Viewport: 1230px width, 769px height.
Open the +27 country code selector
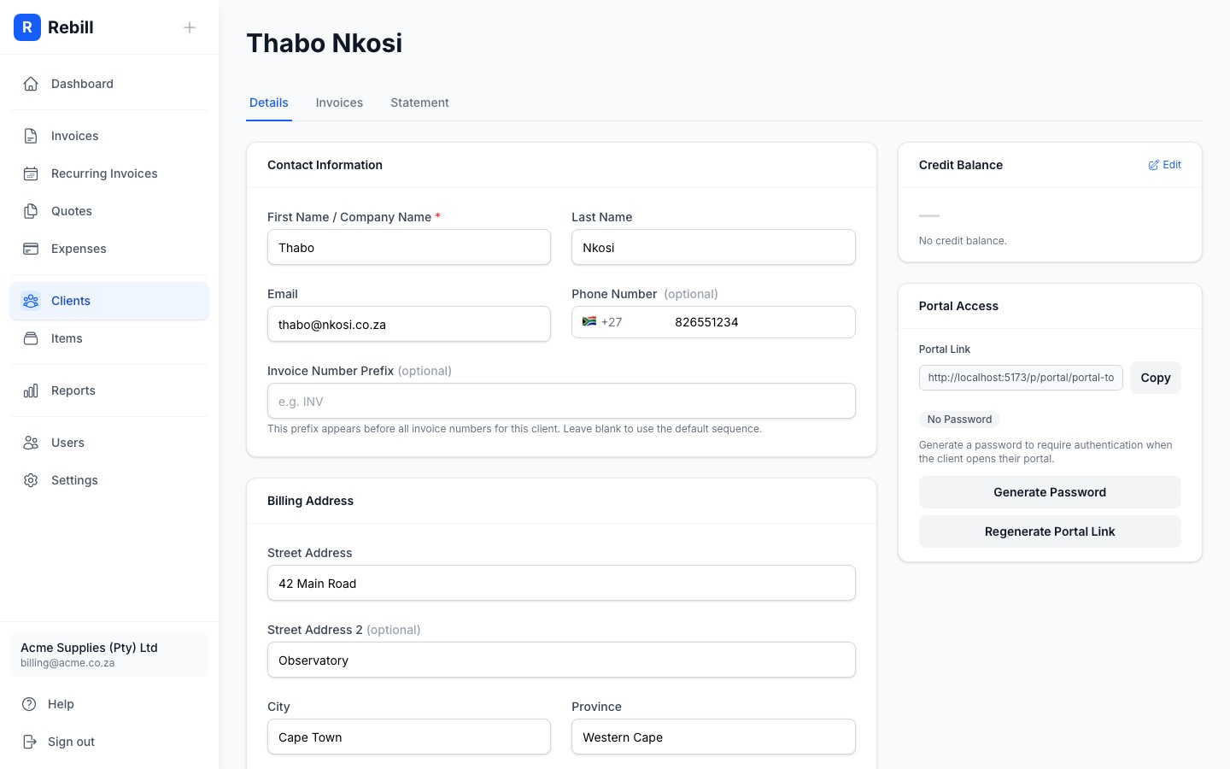pyautogui.click(x=603, y=322)
